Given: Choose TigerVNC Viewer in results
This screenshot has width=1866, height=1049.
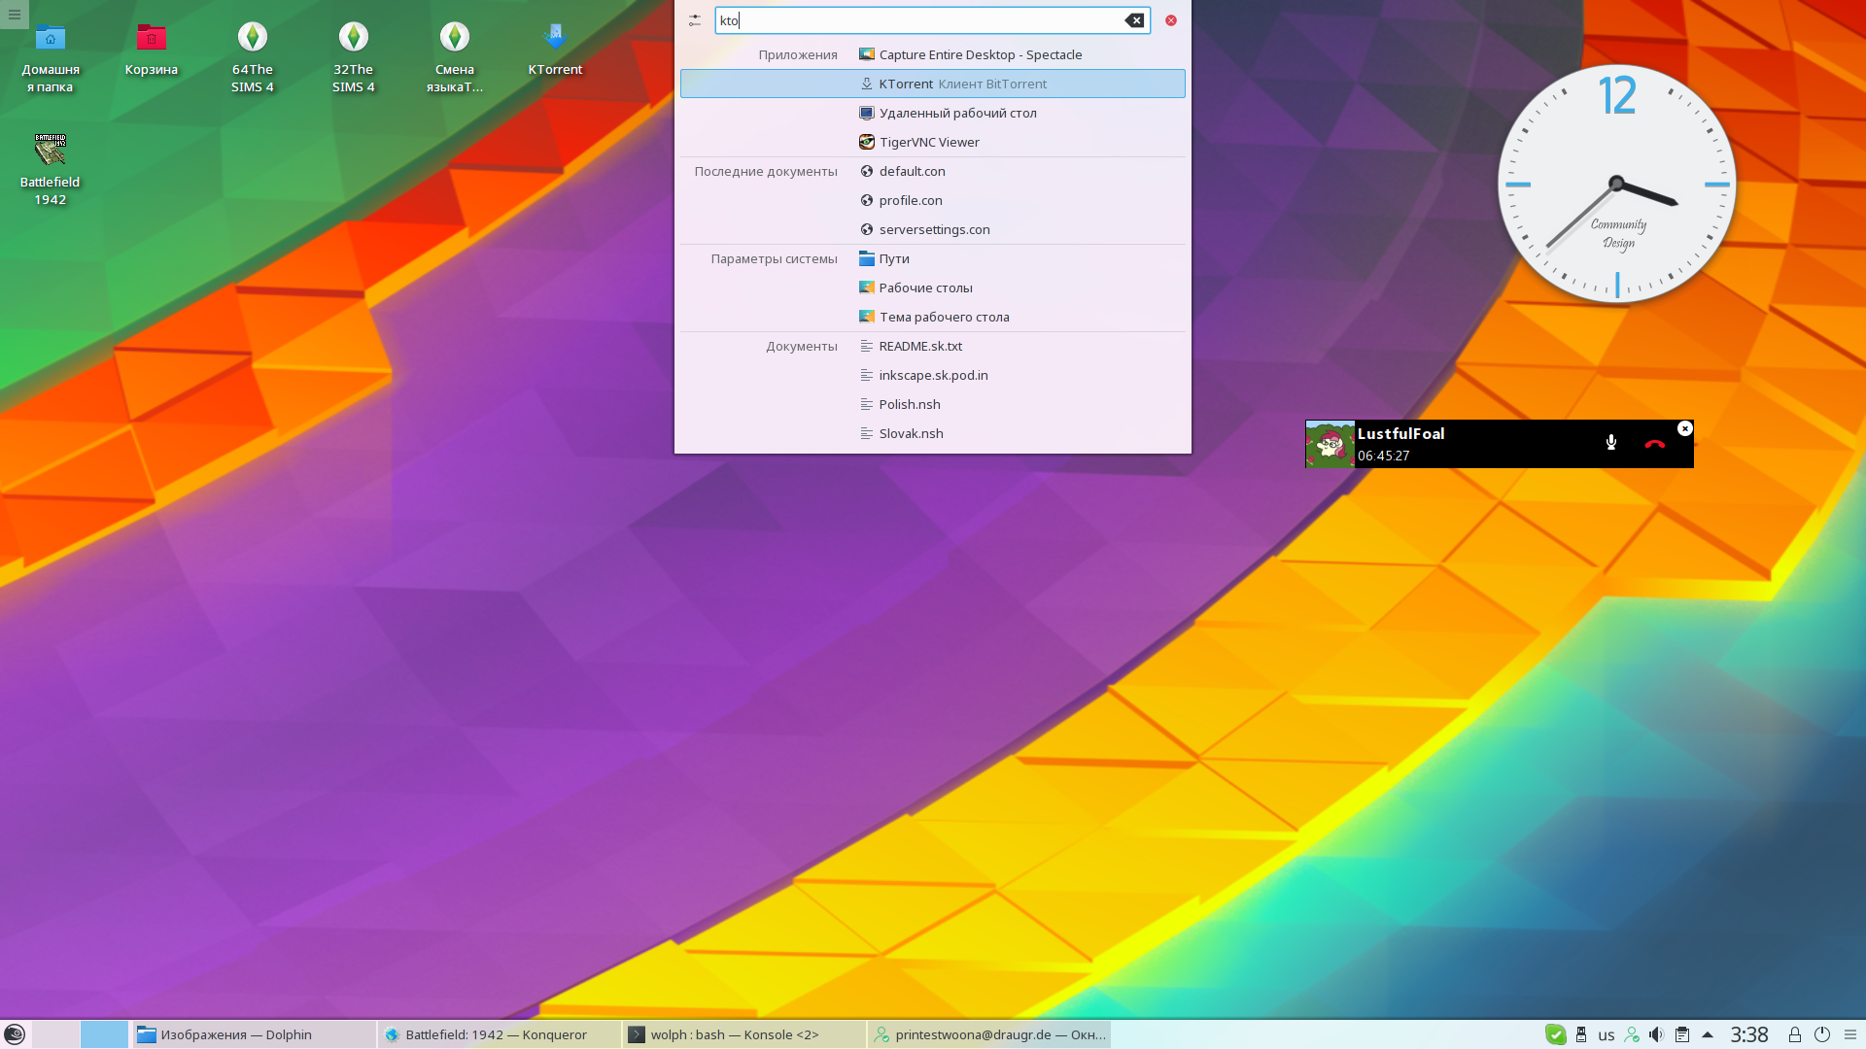Looking at the screenshot, I should pyautogui.click(x=933, y=142).
